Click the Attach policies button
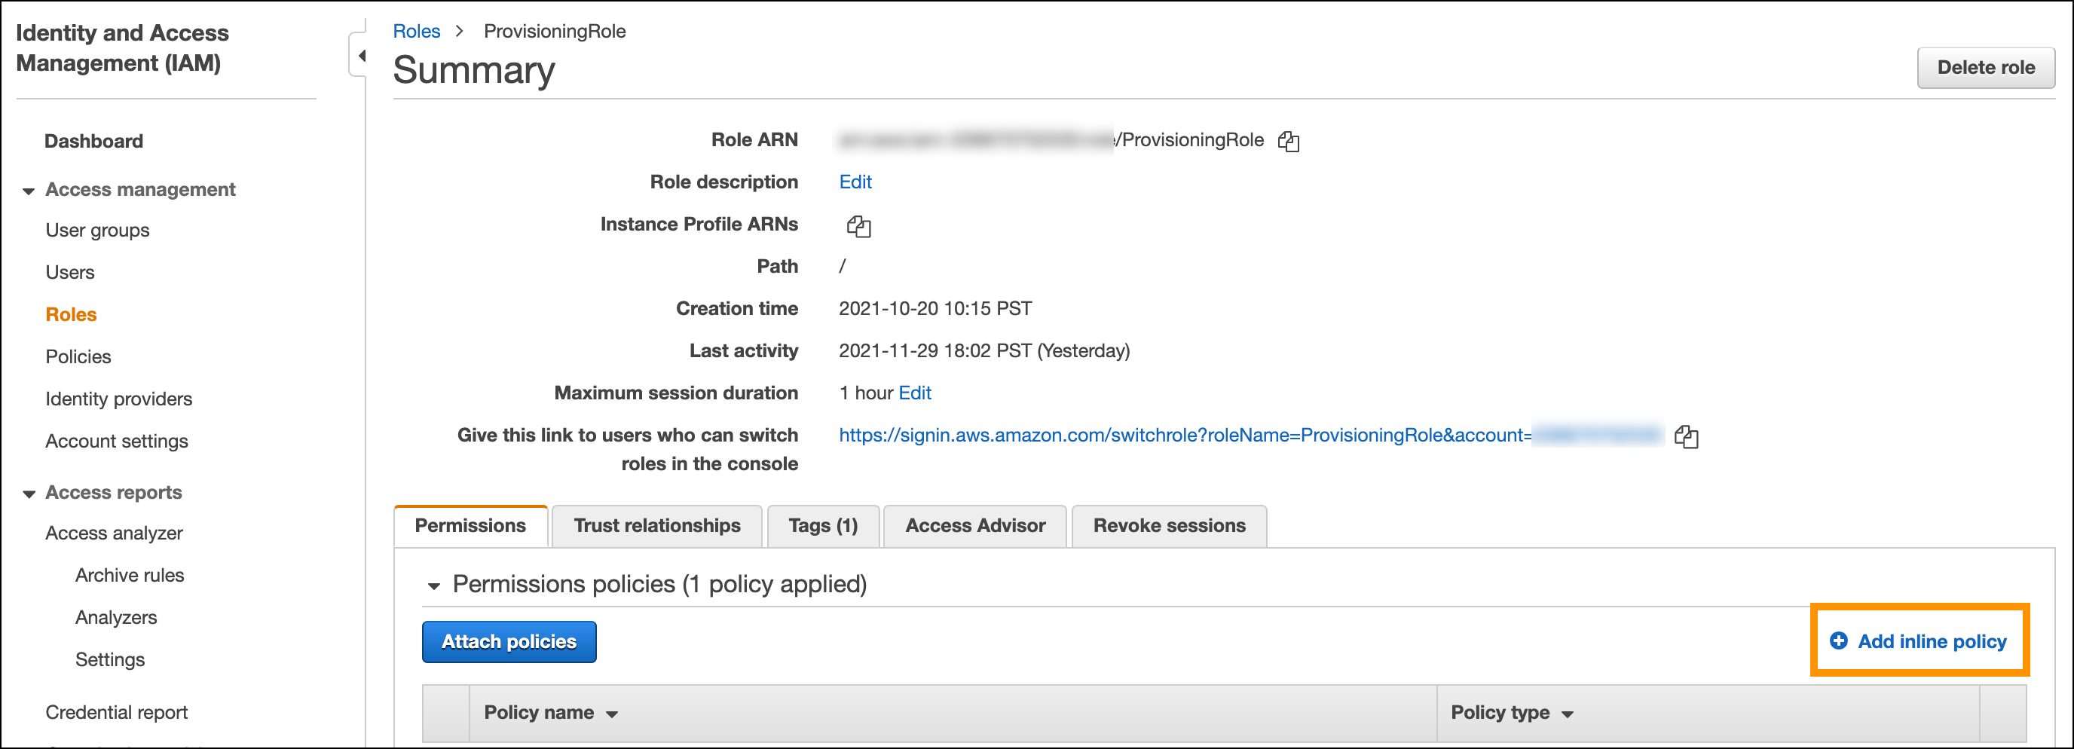Screen dimensions: 2074x749 509,642
